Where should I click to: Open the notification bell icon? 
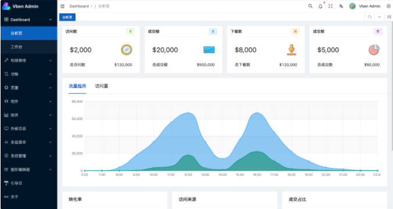coord(320,6)
